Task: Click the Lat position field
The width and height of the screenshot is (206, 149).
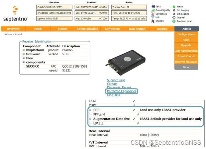Action: (x=92, y=7)
